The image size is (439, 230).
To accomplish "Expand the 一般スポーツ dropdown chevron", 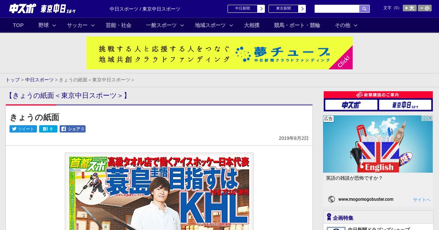I will tap(182, 25).
